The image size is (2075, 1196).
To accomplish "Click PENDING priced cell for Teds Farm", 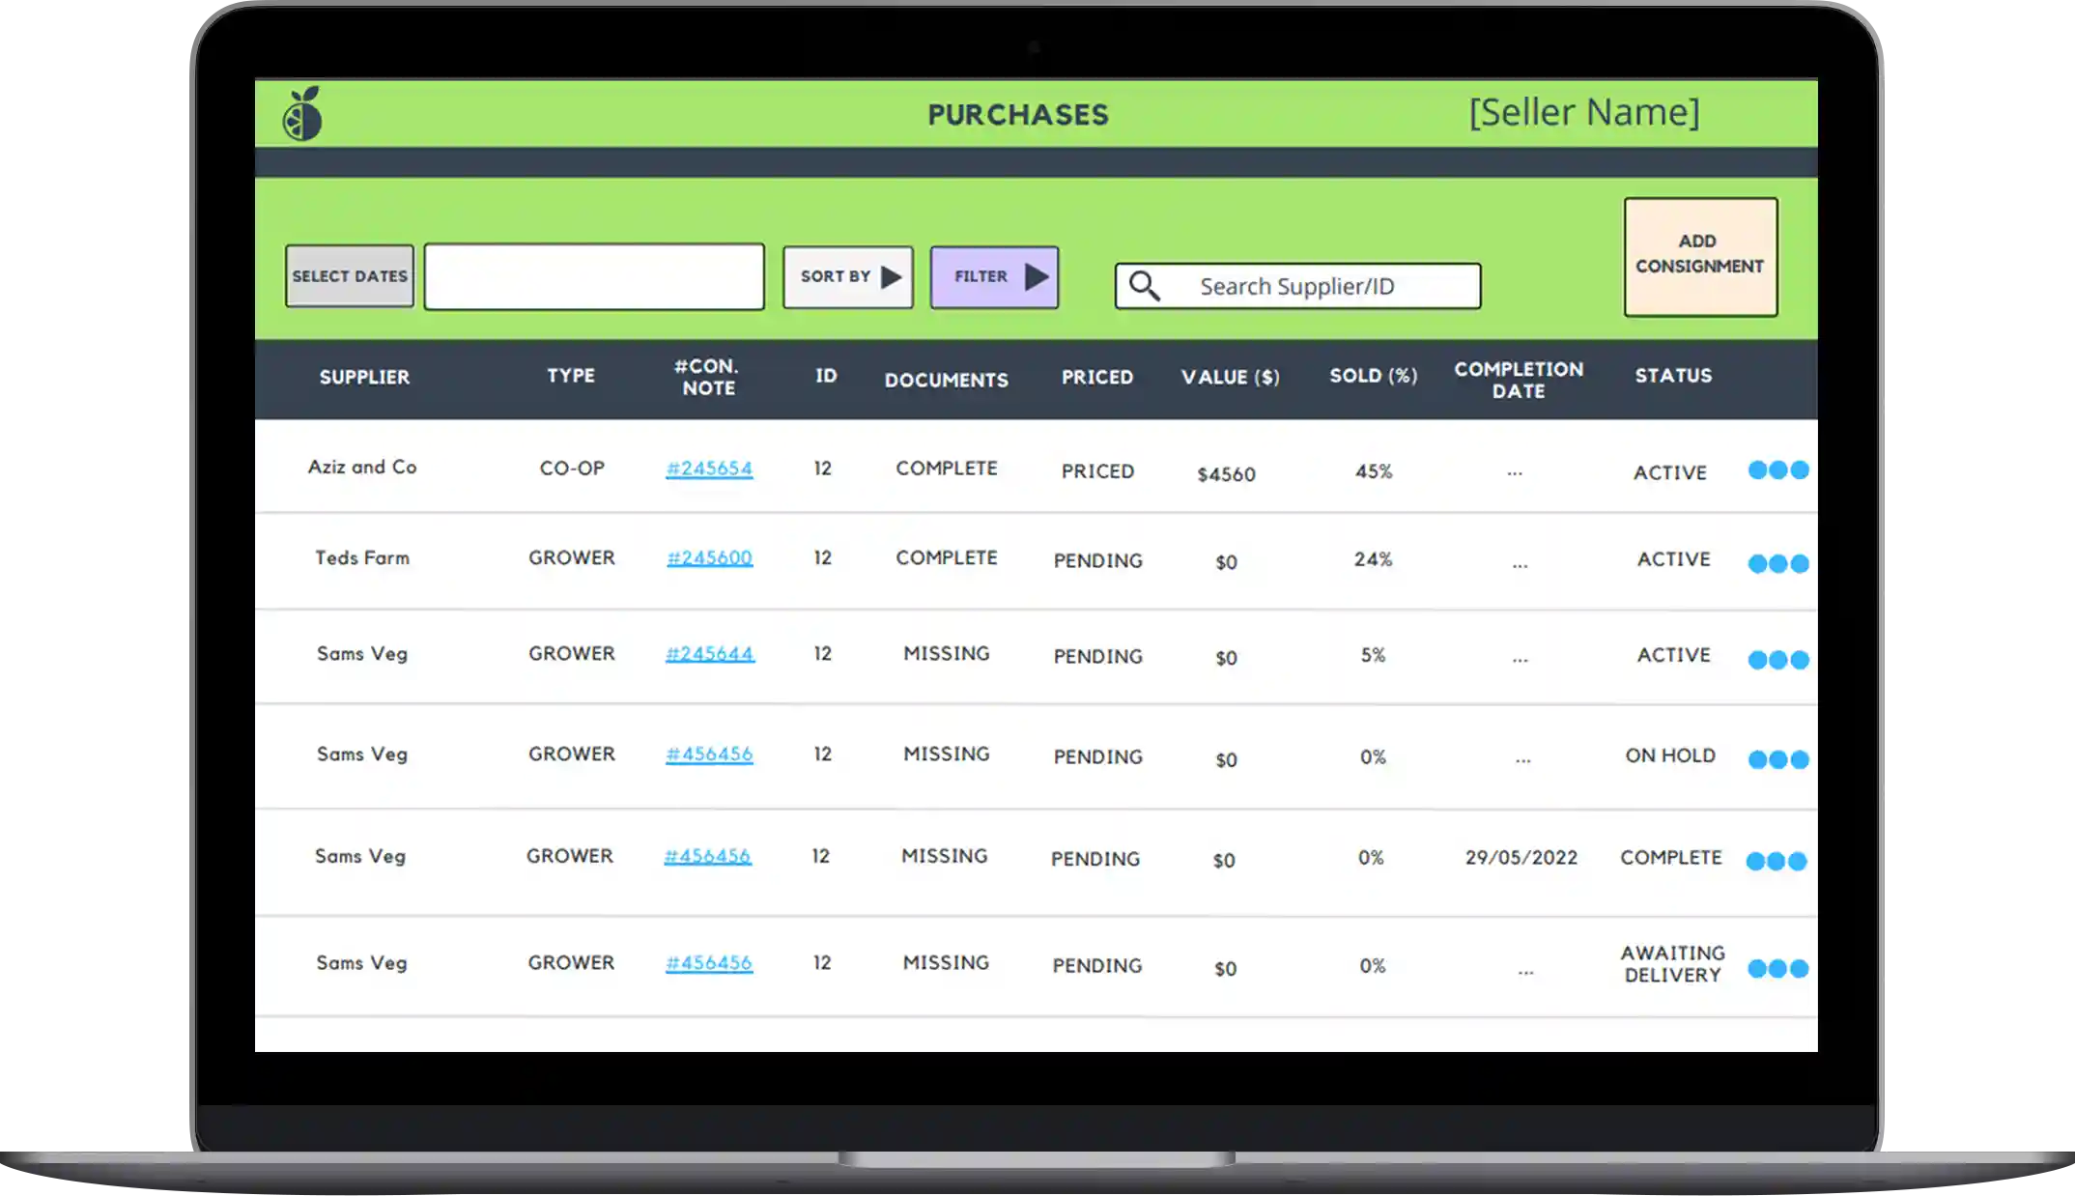I will (1098, 560).
